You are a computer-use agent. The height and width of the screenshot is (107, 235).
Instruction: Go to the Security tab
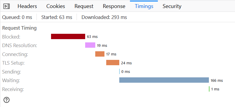(172, 6)
